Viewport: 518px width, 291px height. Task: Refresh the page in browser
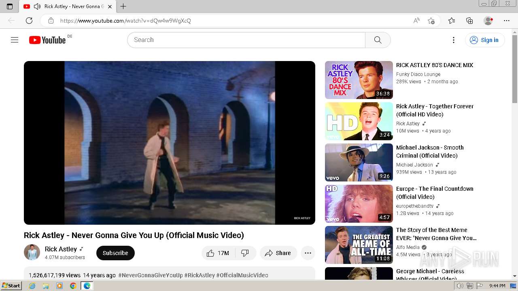[x=29, y=21]
